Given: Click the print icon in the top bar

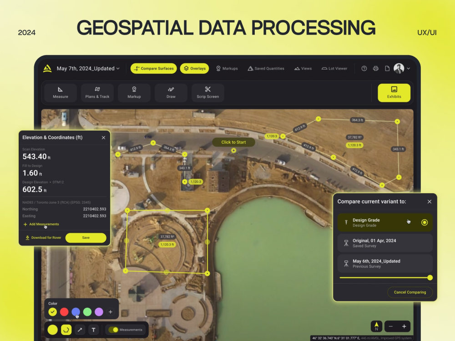Looking at the screenshot, I should (375, 68).
